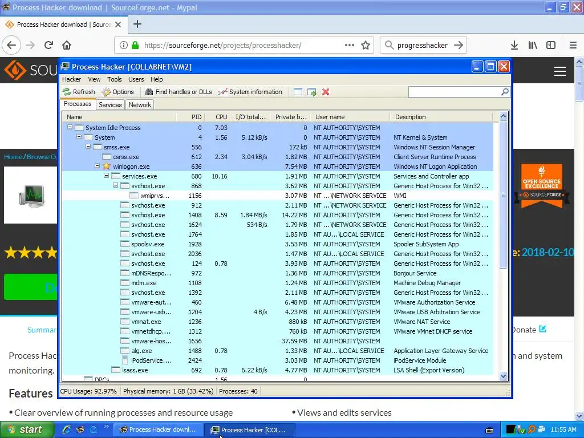Click the process list scroll down arrow
This screenshot has height=438, width=584.
click(x=503, y=376)
